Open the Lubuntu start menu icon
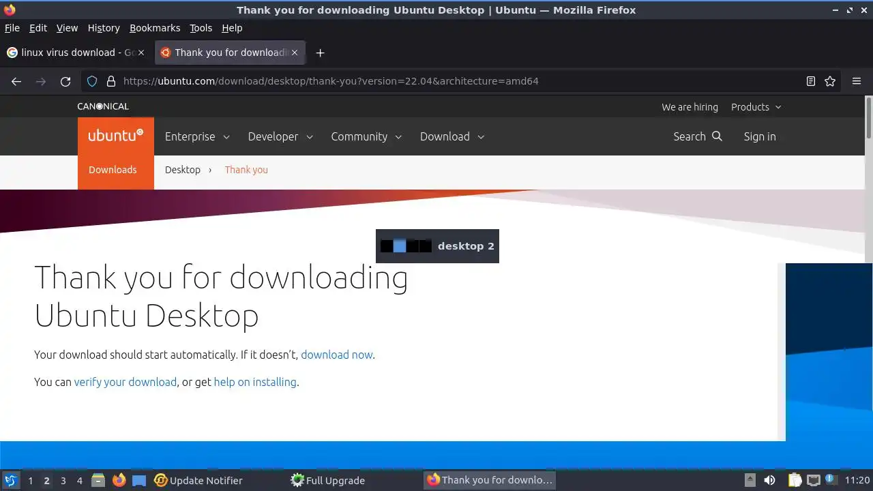The height and width of the screenshot is (491, 873). tap(11, 480)
